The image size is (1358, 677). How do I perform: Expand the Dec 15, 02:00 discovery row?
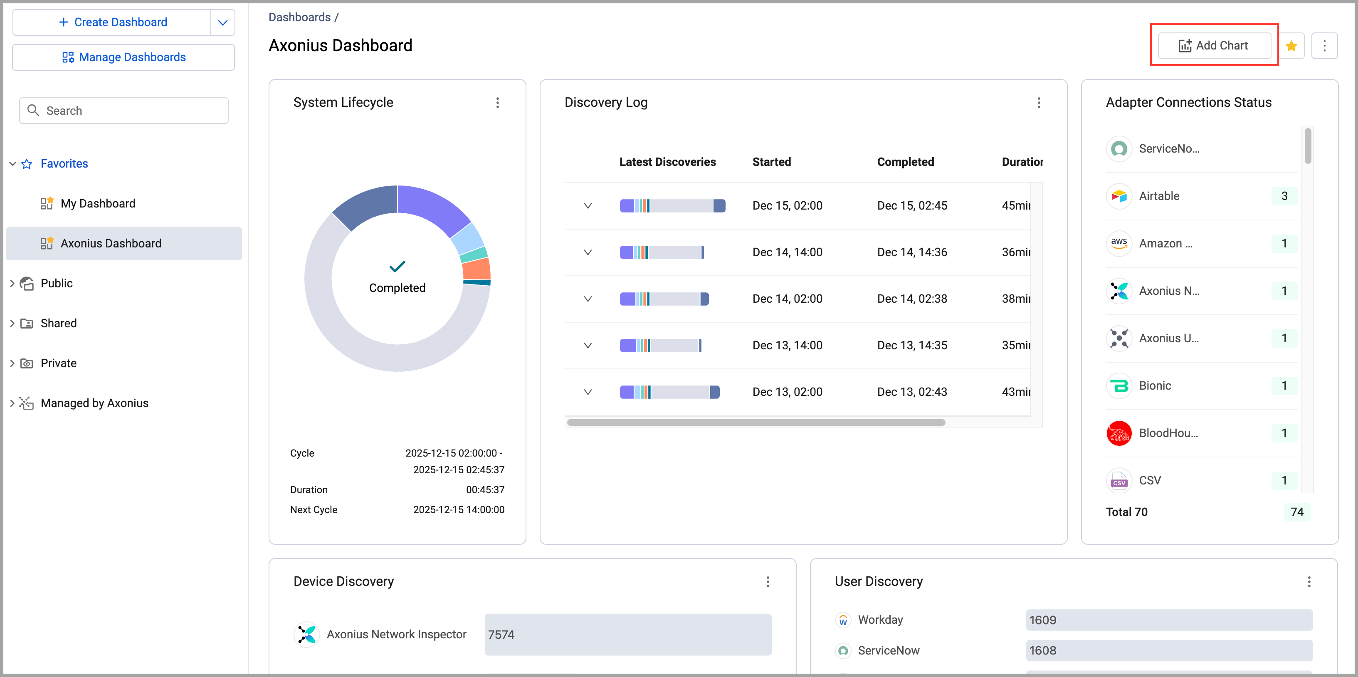point(587,205)
